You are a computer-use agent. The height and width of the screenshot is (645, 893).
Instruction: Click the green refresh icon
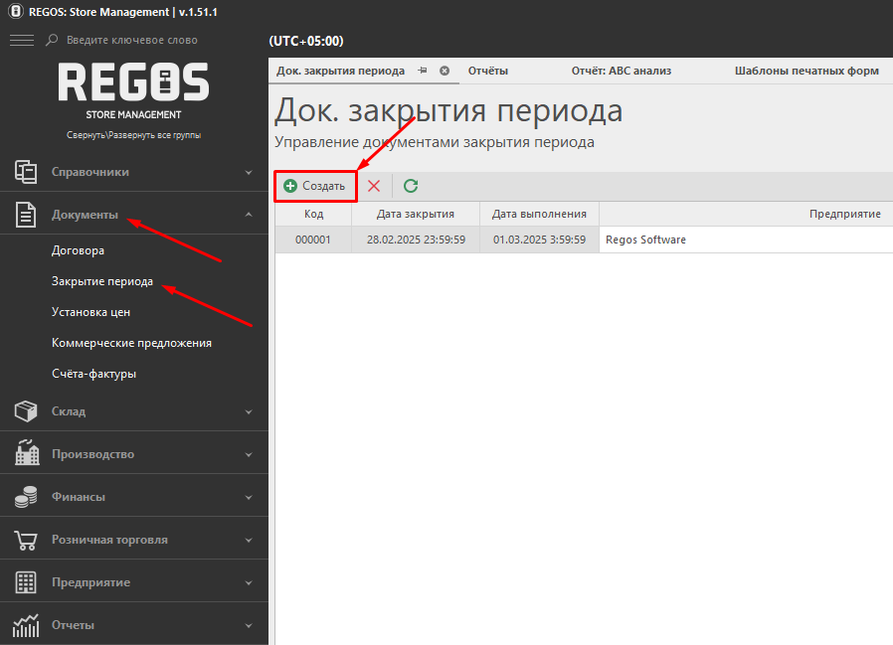(x=411, y=186)
